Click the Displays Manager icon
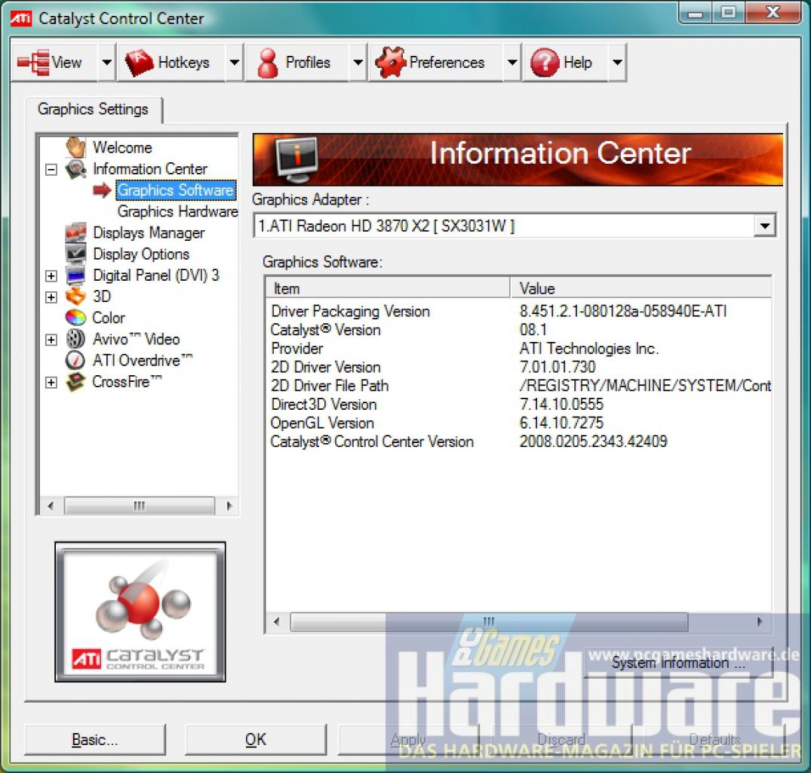 [75, 233]
